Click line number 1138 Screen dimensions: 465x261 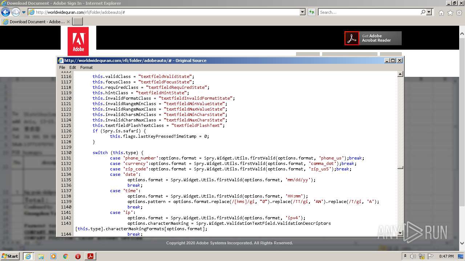coord(66,196)
